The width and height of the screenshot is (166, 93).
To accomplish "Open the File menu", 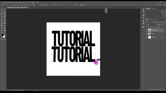I will click(4, 2).
